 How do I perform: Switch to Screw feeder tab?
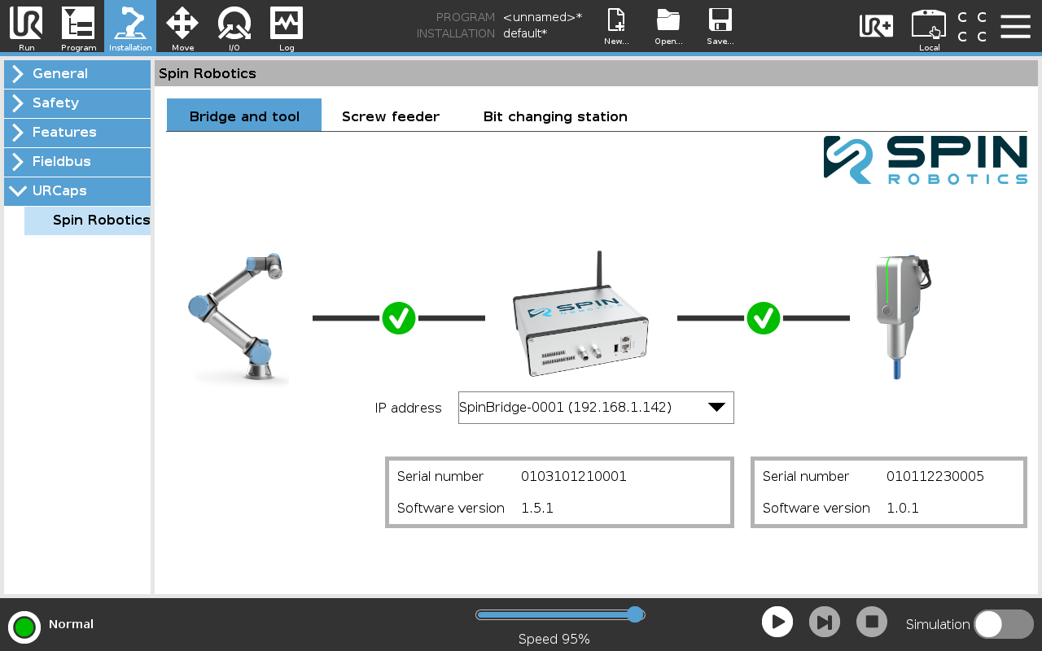391,116
